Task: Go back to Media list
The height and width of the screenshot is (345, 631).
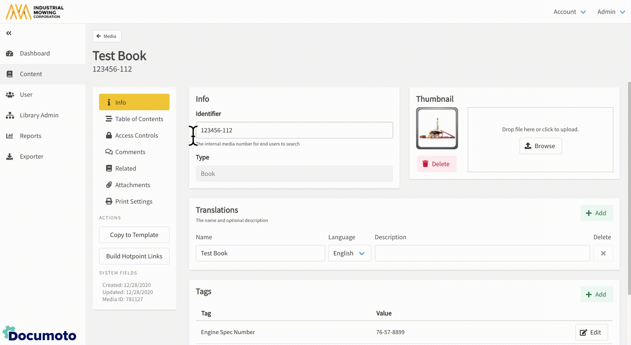Action: coord(107,36)
